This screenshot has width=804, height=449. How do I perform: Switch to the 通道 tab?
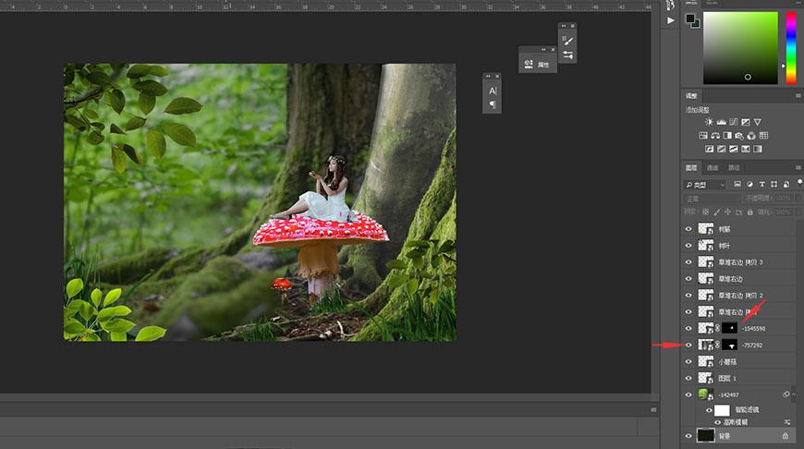click(713, 168)
